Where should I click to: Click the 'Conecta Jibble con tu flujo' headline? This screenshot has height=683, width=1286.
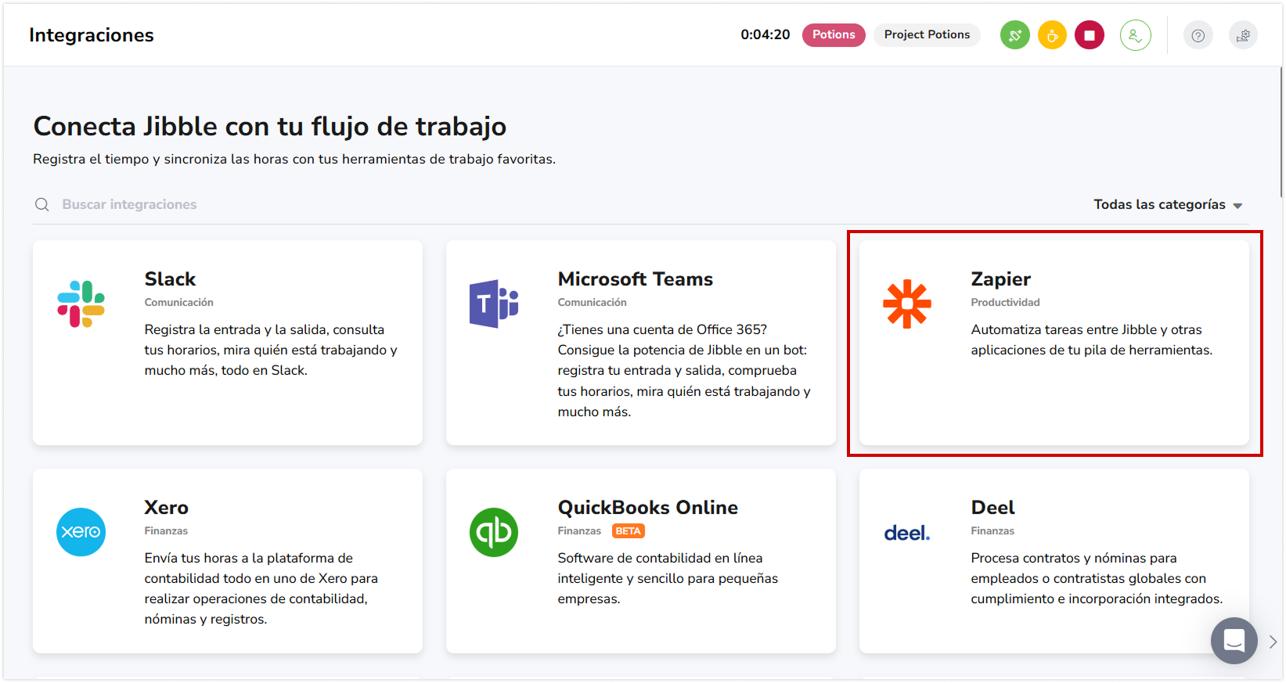tap(269, 126)
